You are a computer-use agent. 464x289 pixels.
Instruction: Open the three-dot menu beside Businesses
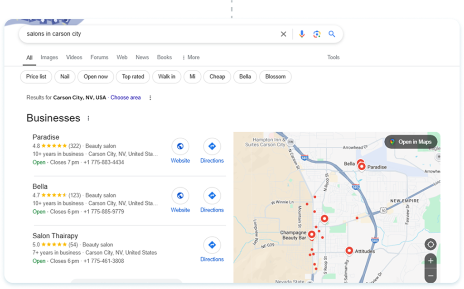tap(88, 118)
